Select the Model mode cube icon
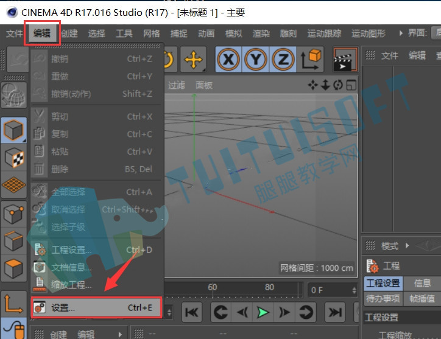 point(13,130)
